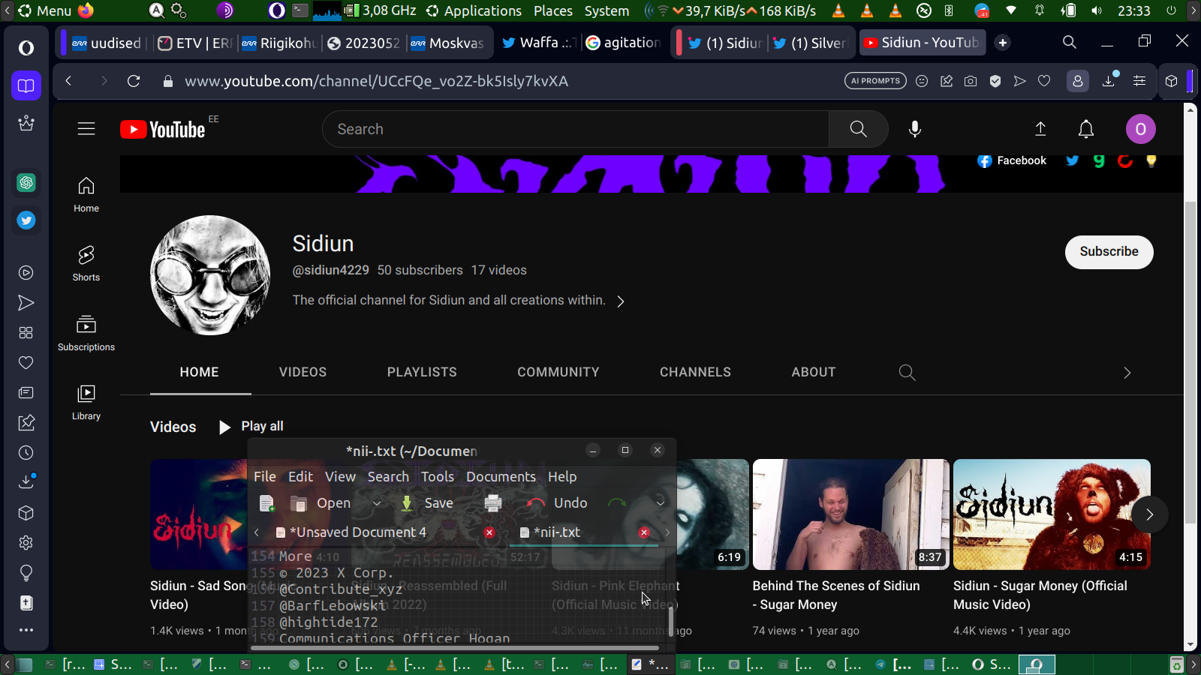Switch to the VIDEOS channel tab
1201x675 pixels.
click(x=303, y=372)
